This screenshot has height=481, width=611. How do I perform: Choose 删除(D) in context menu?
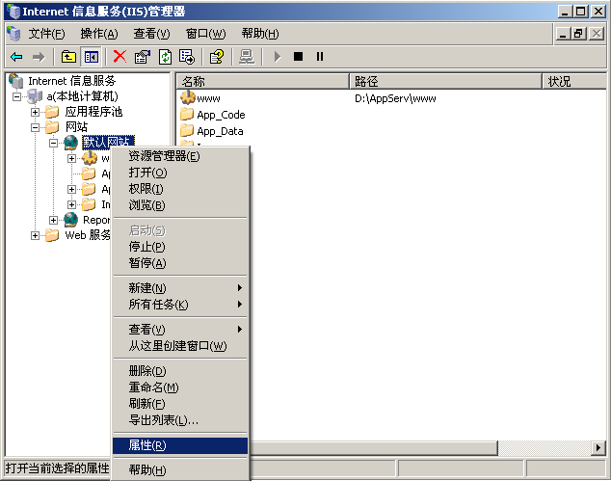[x=180, y=371]
